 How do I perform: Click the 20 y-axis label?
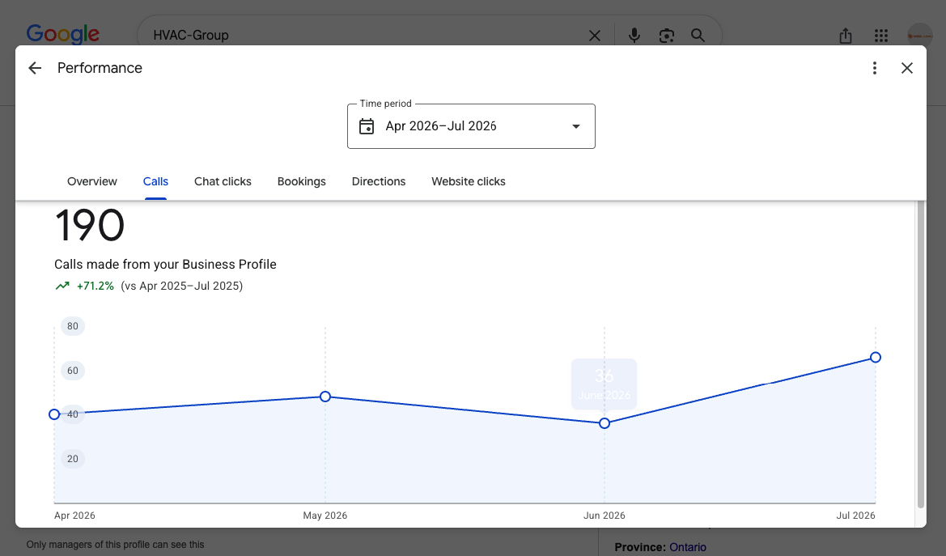[x=72, y=459]
